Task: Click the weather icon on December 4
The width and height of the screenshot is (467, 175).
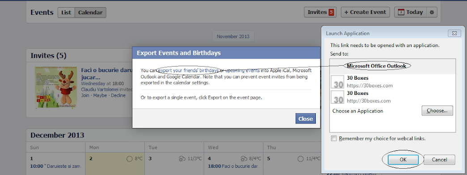Action: (243, 159)
